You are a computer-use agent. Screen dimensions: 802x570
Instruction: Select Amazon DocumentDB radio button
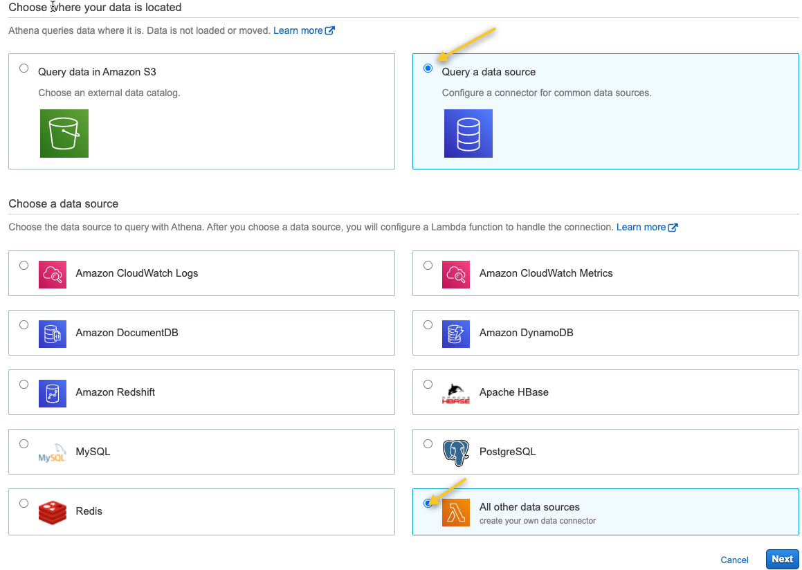coord(24,324)
